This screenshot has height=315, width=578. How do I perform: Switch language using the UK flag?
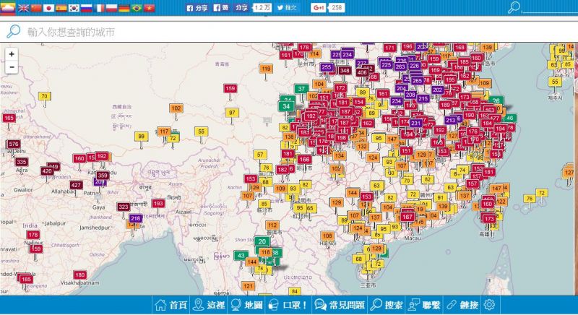tap(24, 8)
